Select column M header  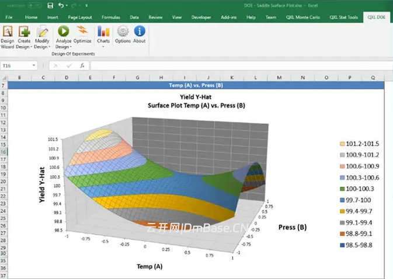click(x=279, y=78)
